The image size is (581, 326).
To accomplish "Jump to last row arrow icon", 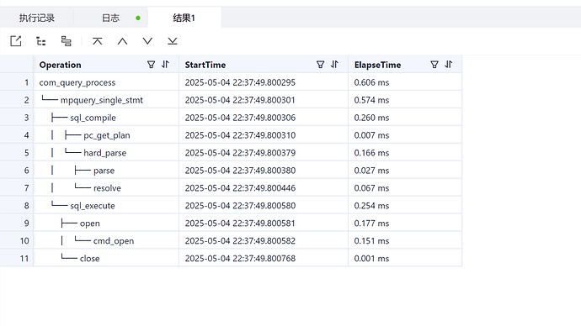I will pos(173,41).
